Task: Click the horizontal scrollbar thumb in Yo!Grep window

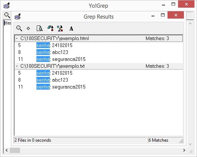Action: (x=15, y=150)
